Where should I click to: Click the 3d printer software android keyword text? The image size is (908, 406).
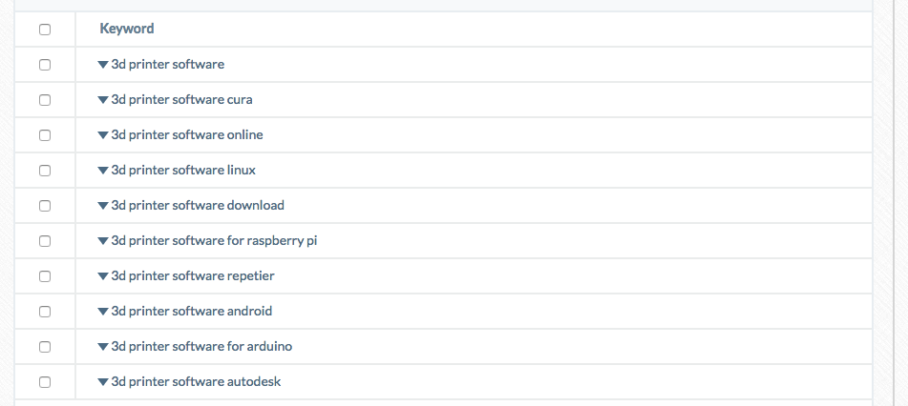pyautogui.click(x=192, y=311)
